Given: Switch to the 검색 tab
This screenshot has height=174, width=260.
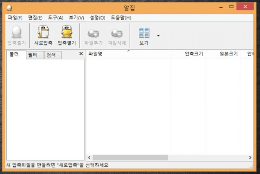Looking at the screenshot, I should coord(53,55).
